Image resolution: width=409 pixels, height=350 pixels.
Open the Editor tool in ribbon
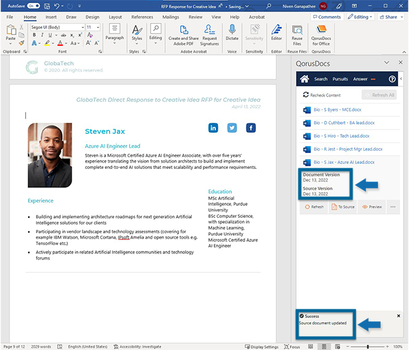pyautogui.click(x=276, y=32)
